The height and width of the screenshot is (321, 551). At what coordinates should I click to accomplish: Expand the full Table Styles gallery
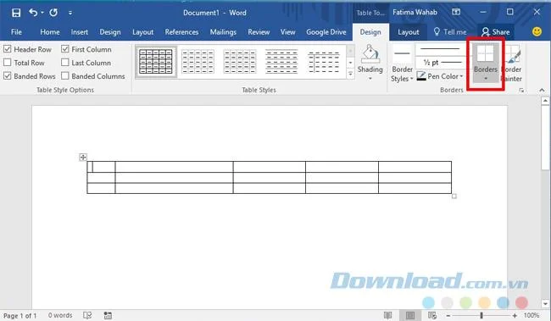tap(350, 74)
